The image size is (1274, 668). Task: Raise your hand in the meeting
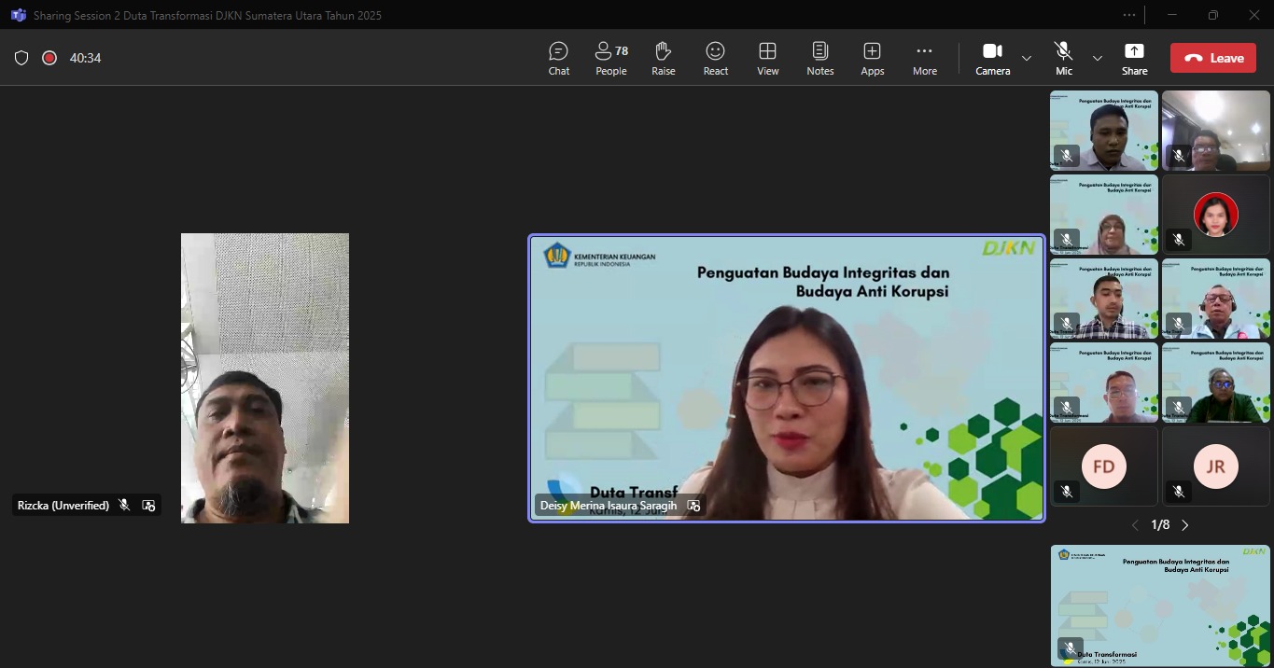(x=664, y=58)
